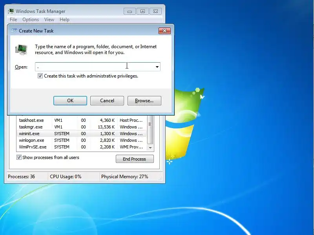This screenshot has height=235, width=314.
Task: Close the Windows Task Manager window
Action: [155, 11]
